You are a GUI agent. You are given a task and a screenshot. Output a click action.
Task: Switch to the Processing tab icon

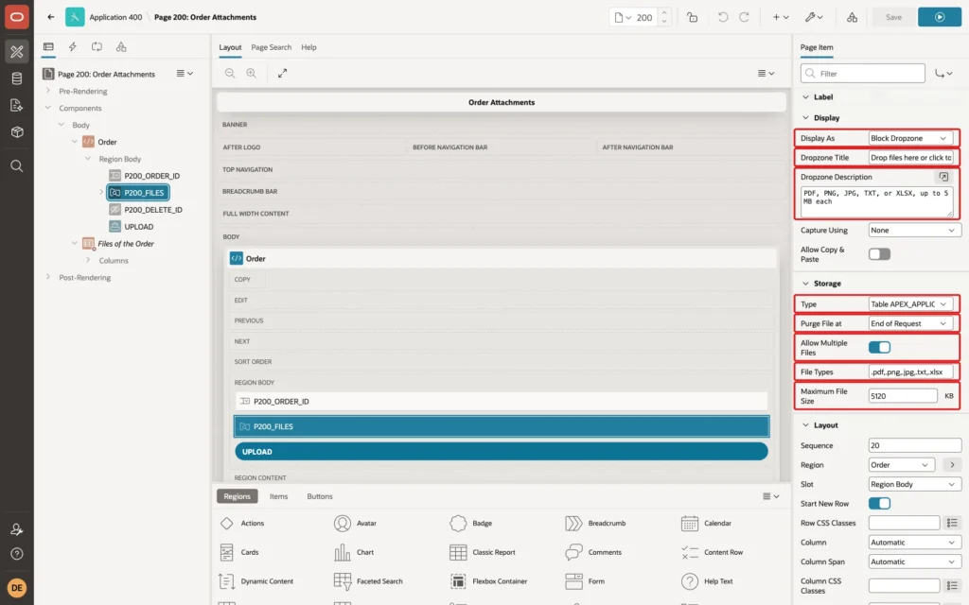point(97,47)
